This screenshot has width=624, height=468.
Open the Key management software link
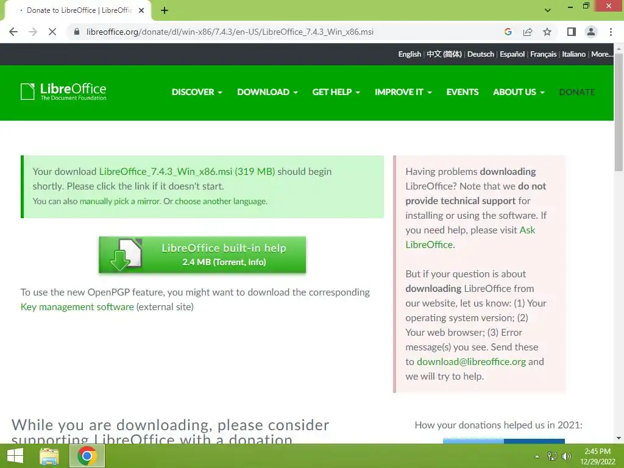click(77, 307)
